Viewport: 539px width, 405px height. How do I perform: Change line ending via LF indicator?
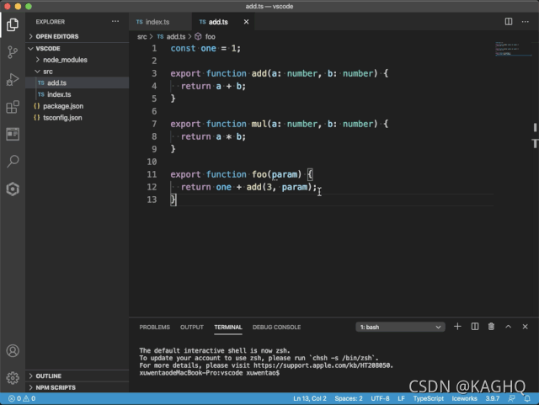click(401, 398)
